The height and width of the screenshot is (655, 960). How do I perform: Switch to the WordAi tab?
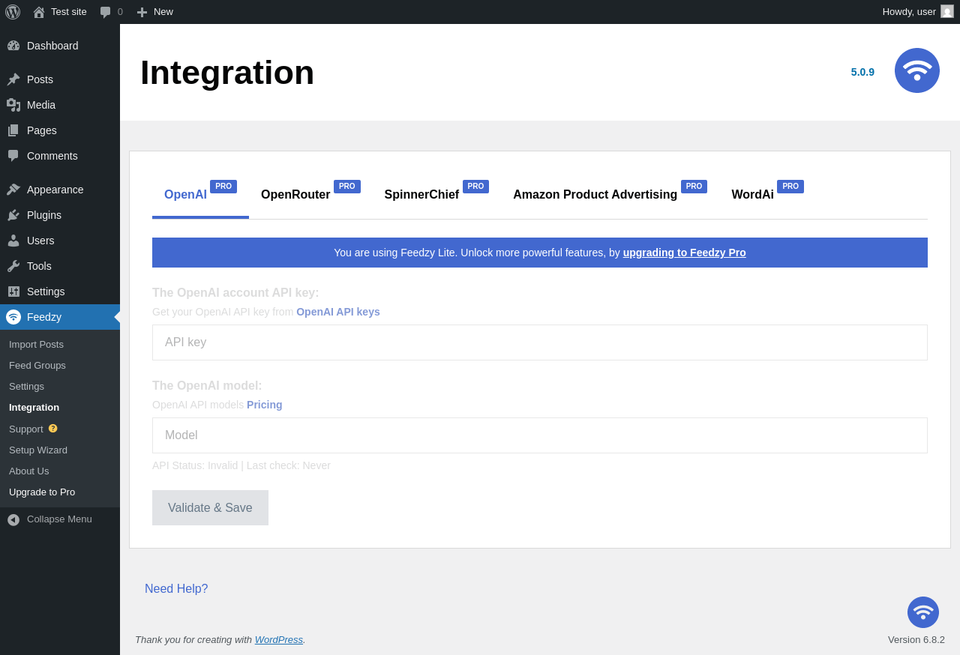point(767,195)
